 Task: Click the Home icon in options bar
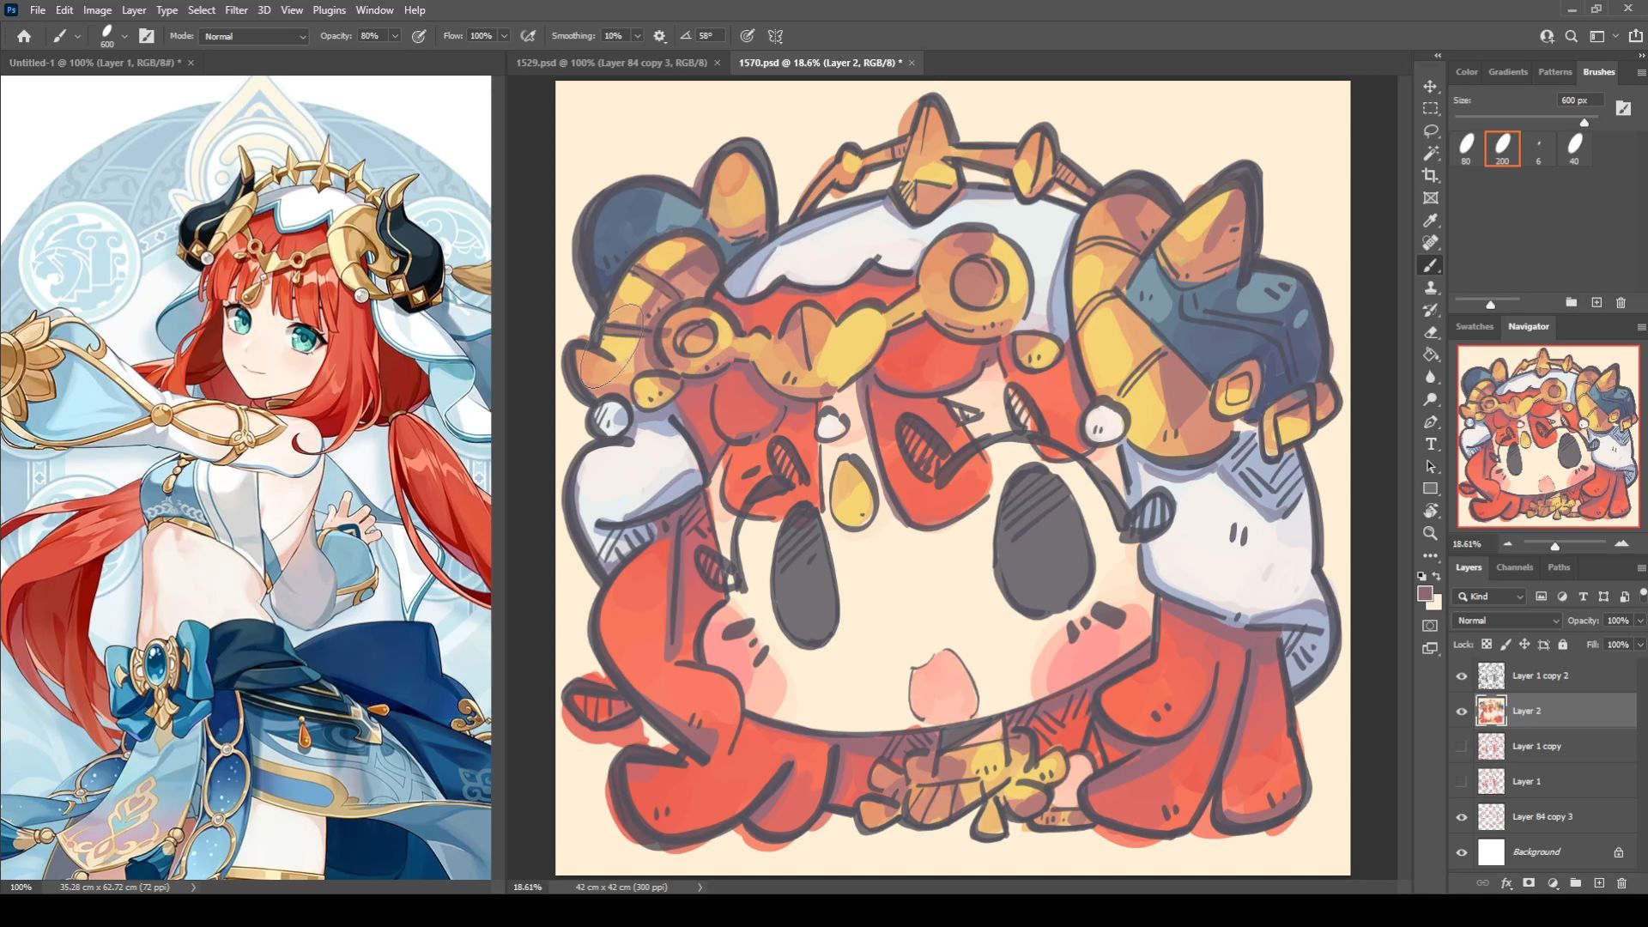pyautogui.click(x=24, y=36)
